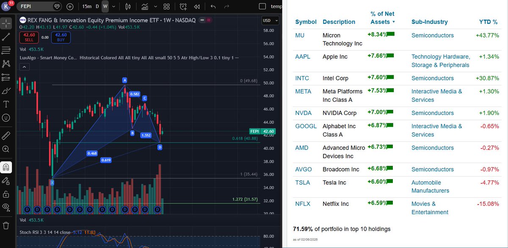Select the XABCD pattern tool
Image resolution: width=508 pixels, height=248 pixels.
coord(6,64)
